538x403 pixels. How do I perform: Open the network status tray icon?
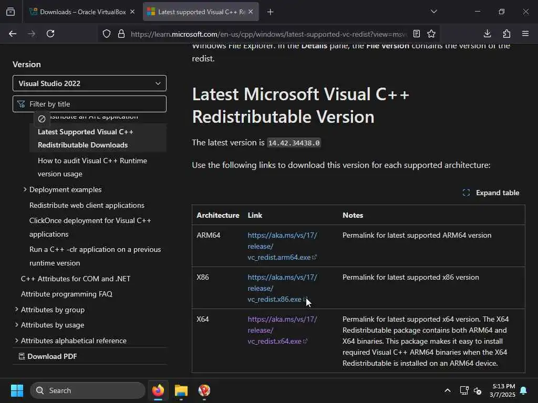pos(464,390)
